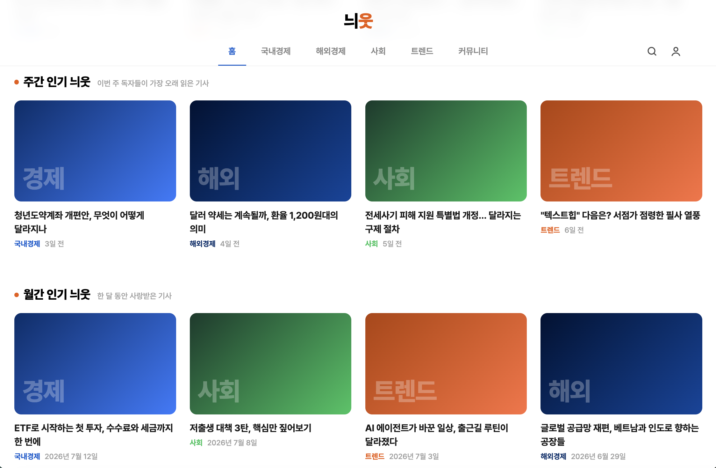Read headline 글로벌 공급망 재편, 베트남과 인도로 향하는 공장들
The image size is (716, 468).
tap(620, 435)
